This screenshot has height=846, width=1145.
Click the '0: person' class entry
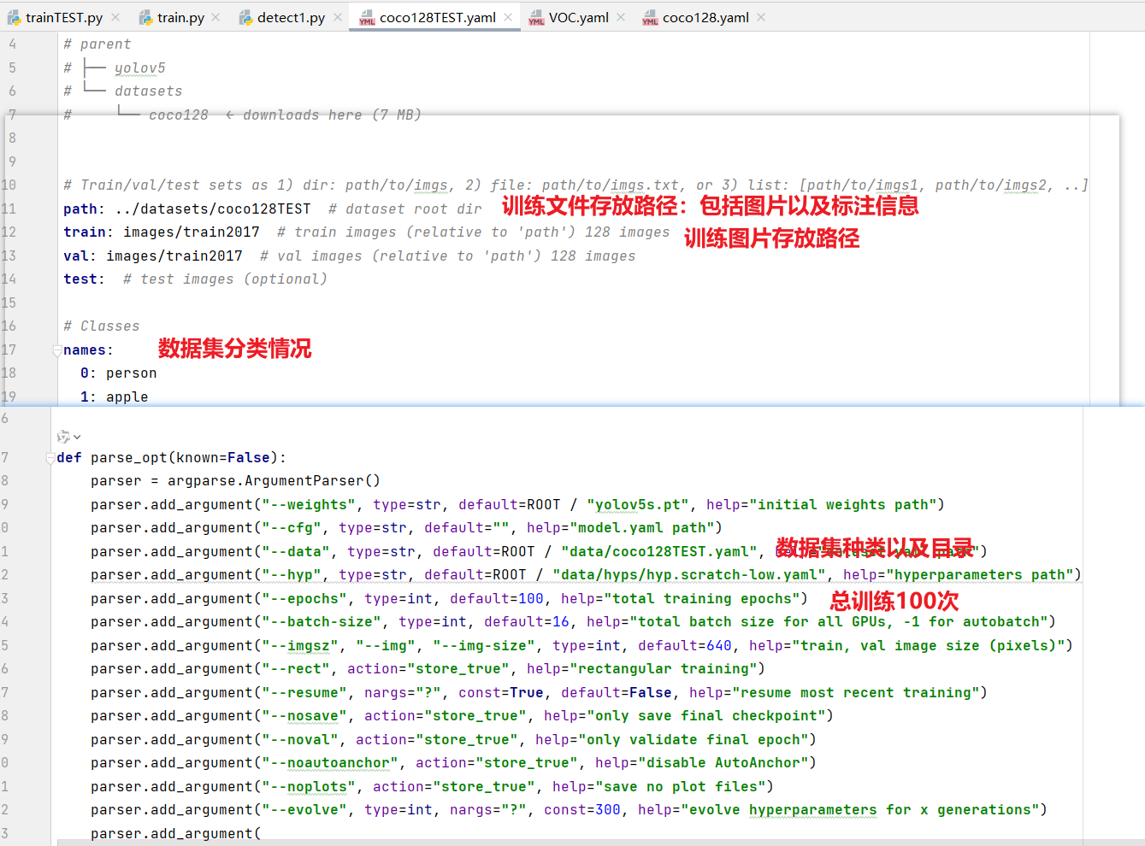[x=119, y=373]
